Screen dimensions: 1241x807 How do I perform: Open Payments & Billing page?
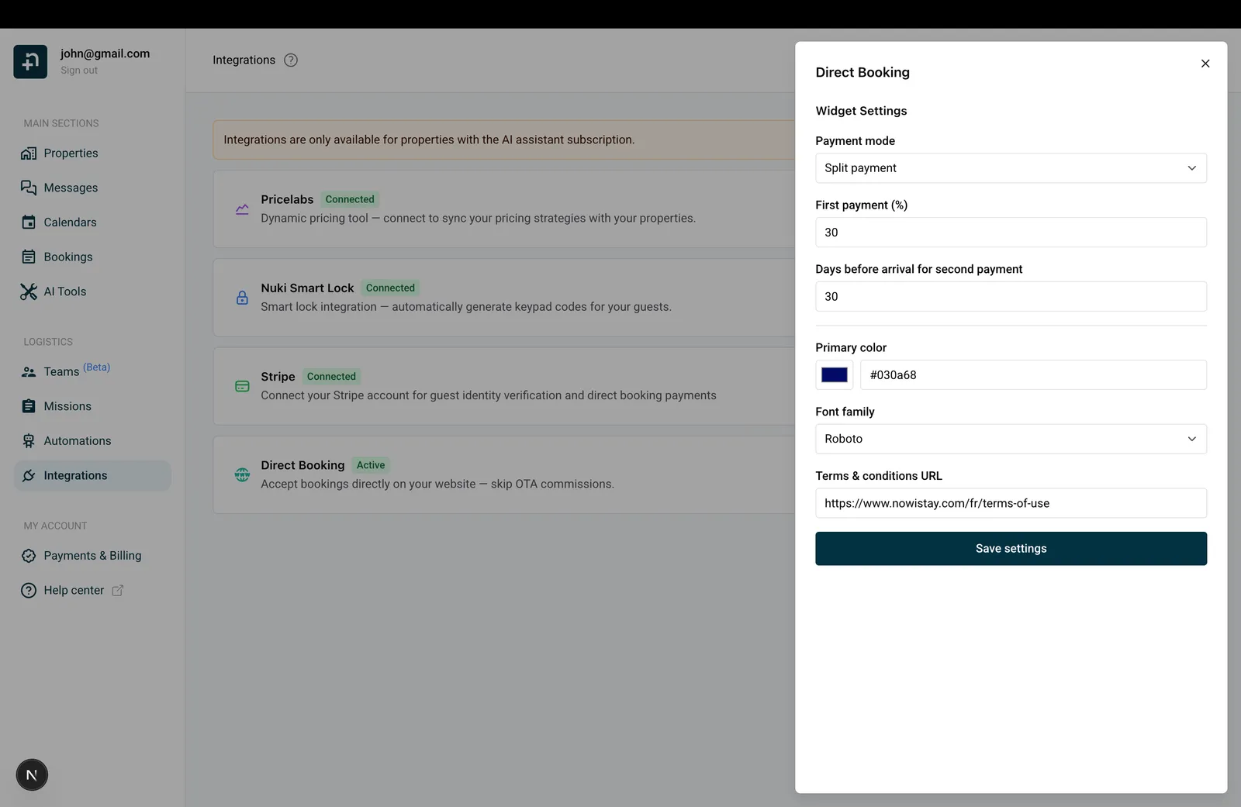tap(92, 556)
